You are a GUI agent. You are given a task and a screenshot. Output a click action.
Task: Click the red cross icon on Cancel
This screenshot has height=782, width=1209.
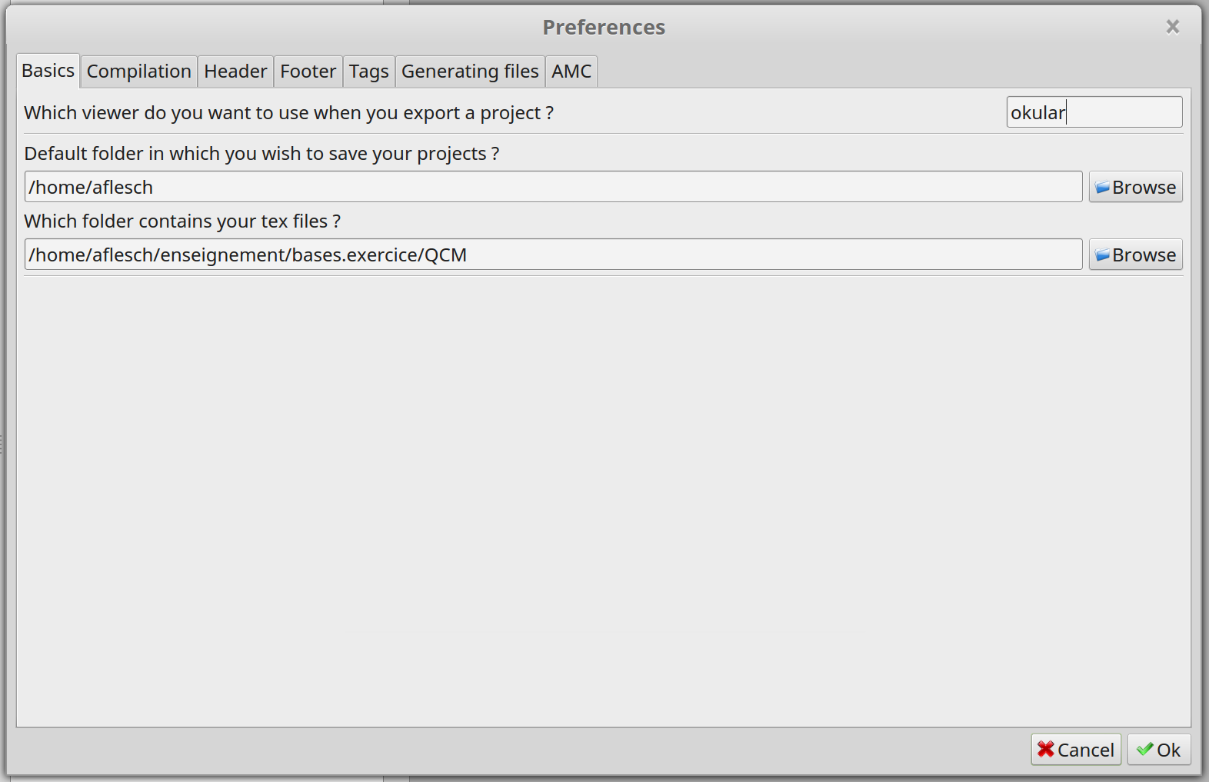click(1046, 750)
